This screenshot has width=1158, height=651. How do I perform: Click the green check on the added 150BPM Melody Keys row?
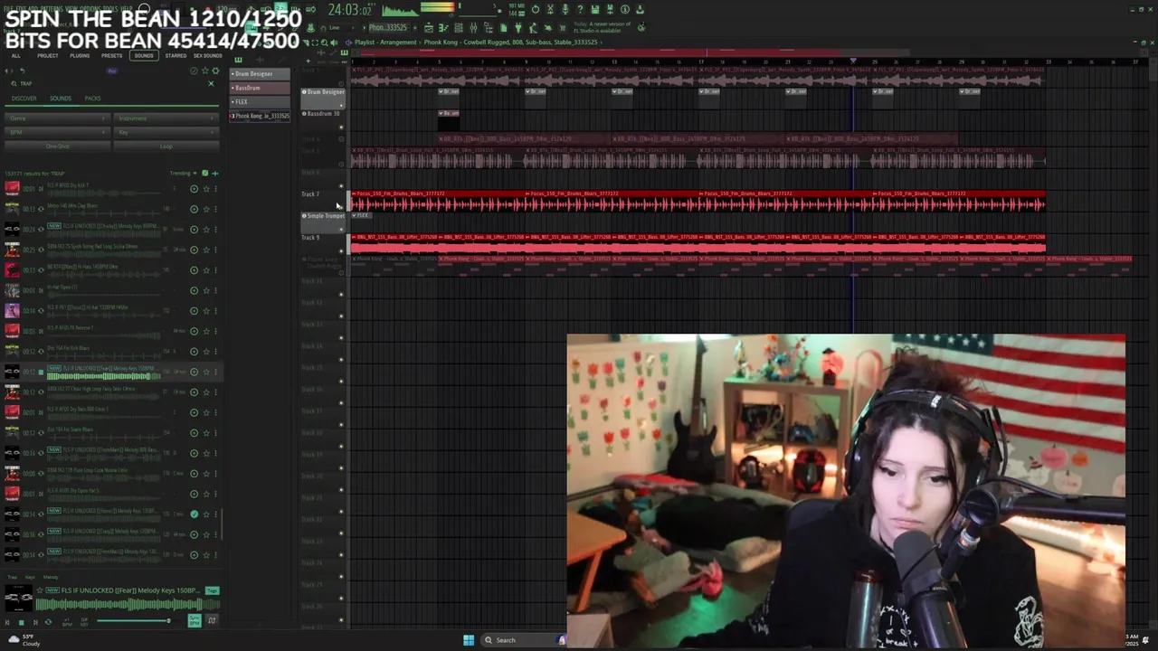(194, 514)
